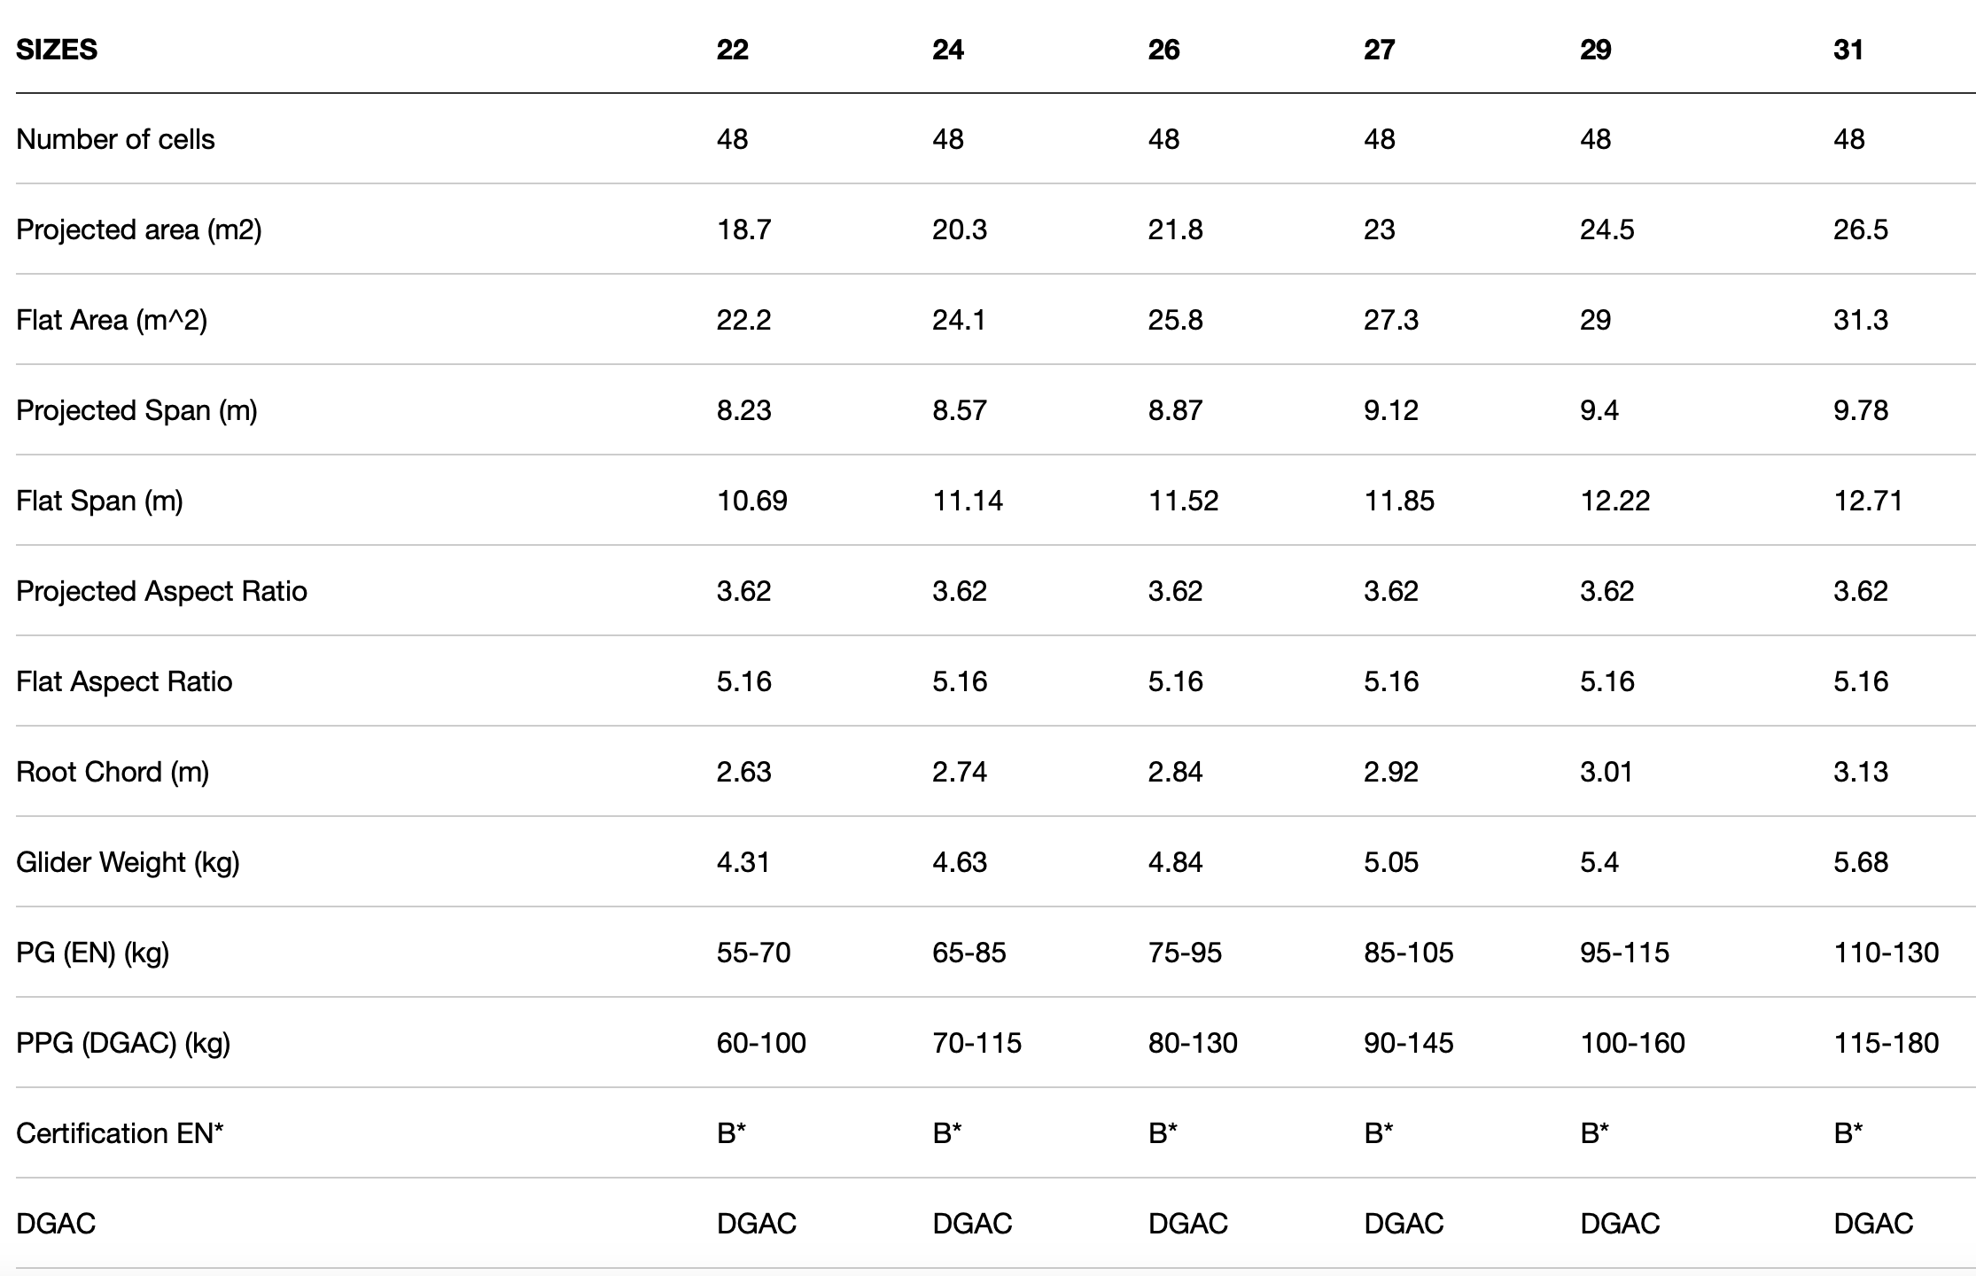Click the Certification EN* row label

click(x=120, y=1133)
